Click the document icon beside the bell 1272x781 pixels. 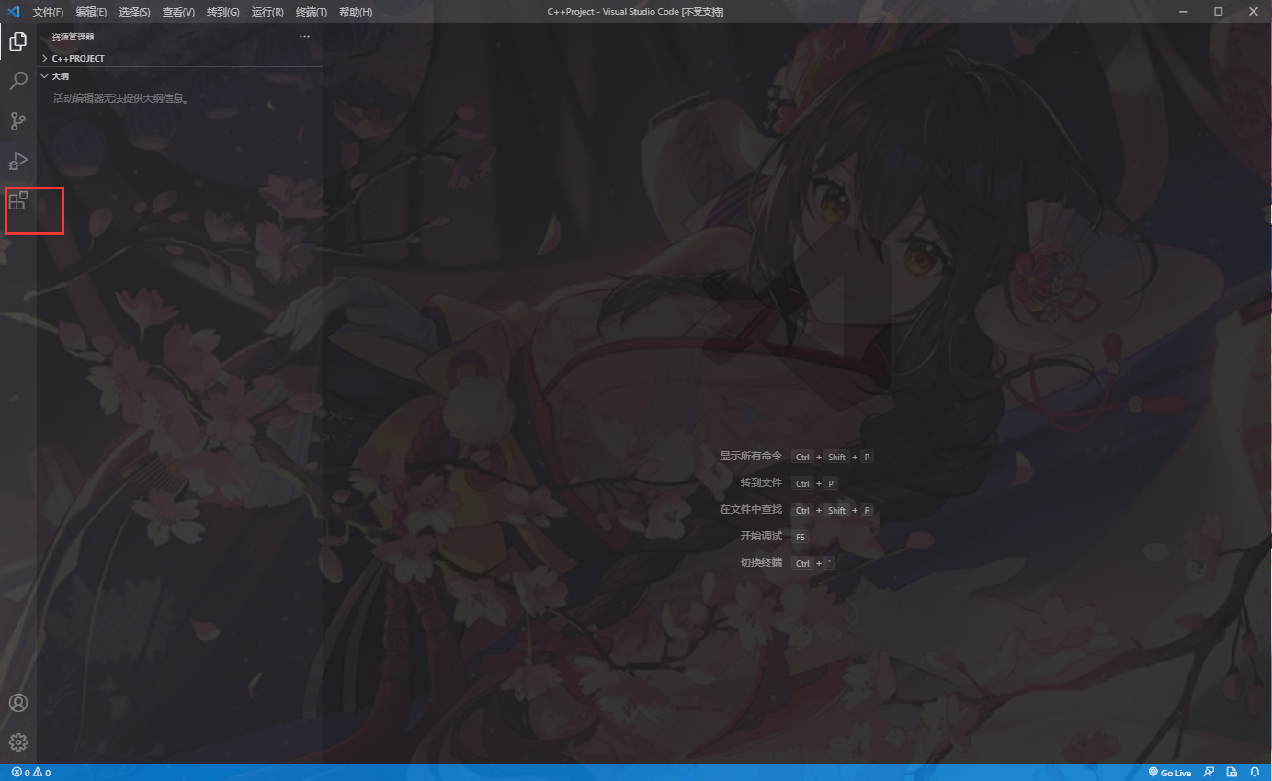pos(1232,773)
